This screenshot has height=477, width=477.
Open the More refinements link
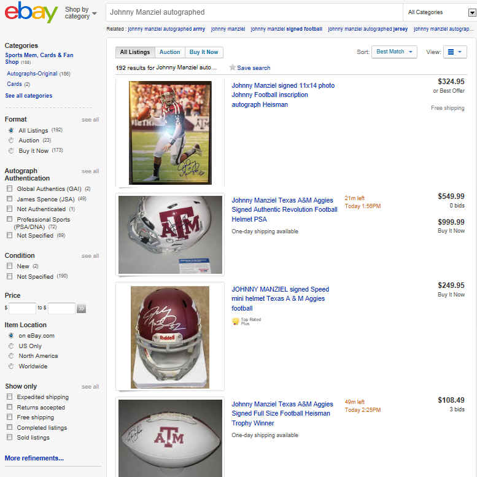(34, 458)
